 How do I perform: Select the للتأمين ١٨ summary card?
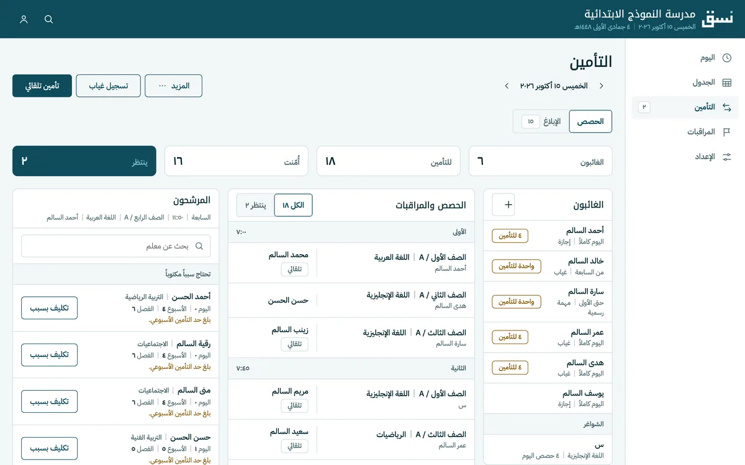point(388,161)
